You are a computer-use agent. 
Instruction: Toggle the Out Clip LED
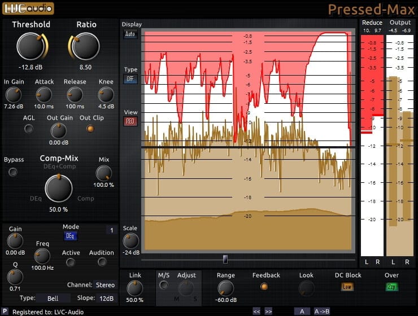pos(90,129)
